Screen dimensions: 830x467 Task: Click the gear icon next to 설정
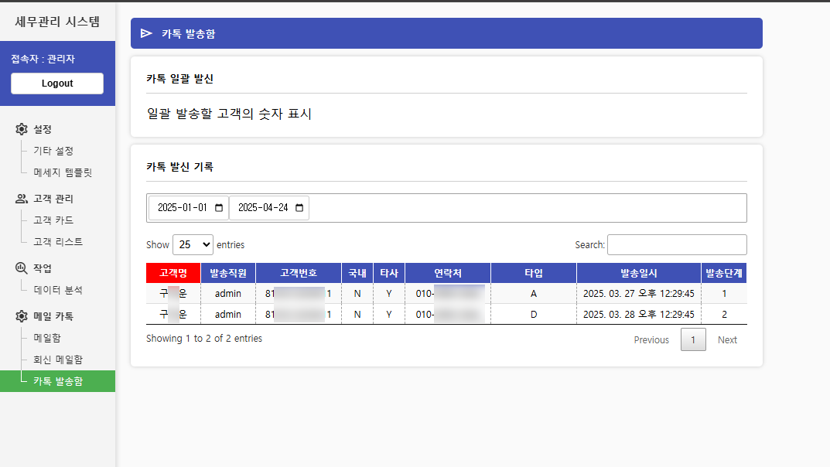click(22, 129)
